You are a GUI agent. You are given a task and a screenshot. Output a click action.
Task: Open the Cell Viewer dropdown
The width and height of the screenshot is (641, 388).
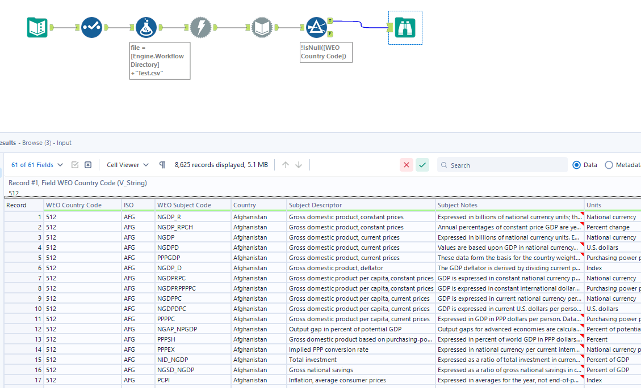126,164
